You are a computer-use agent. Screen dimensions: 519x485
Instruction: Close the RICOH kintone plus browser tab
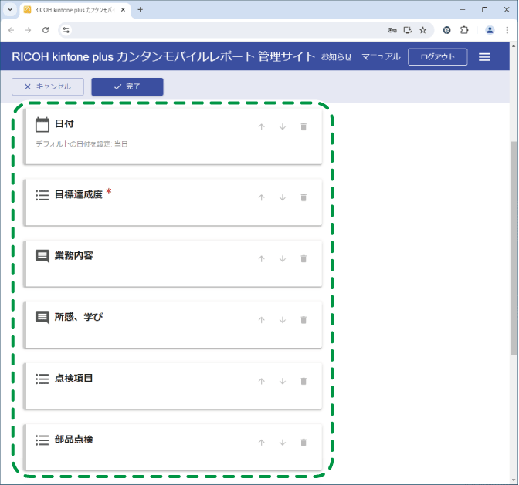(x=123, y=10)
